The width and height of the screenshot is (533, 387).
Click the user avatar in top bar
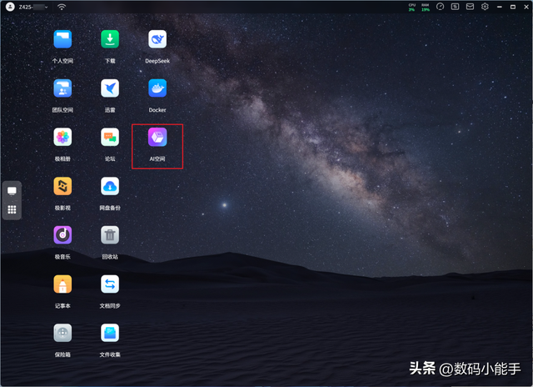click(x=9, y=7)
